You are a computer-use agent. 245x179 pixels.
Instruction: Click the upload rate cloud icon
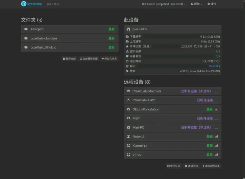point(127,41)
